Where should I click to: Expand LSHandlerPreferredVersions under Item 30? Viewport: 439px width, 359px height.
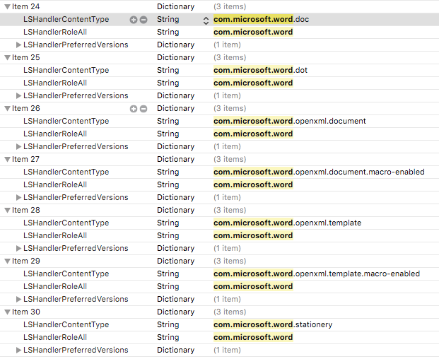[18, 350]
